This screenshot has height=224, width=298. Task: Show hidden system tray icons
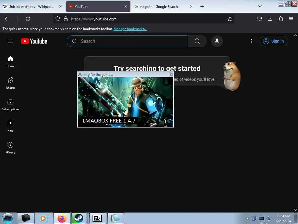click(x=247, y=218)
